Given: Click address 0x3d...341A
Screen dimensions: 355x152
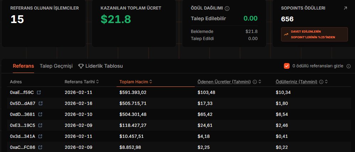Looking at the screenshot, I should click(x=23, y=136).
